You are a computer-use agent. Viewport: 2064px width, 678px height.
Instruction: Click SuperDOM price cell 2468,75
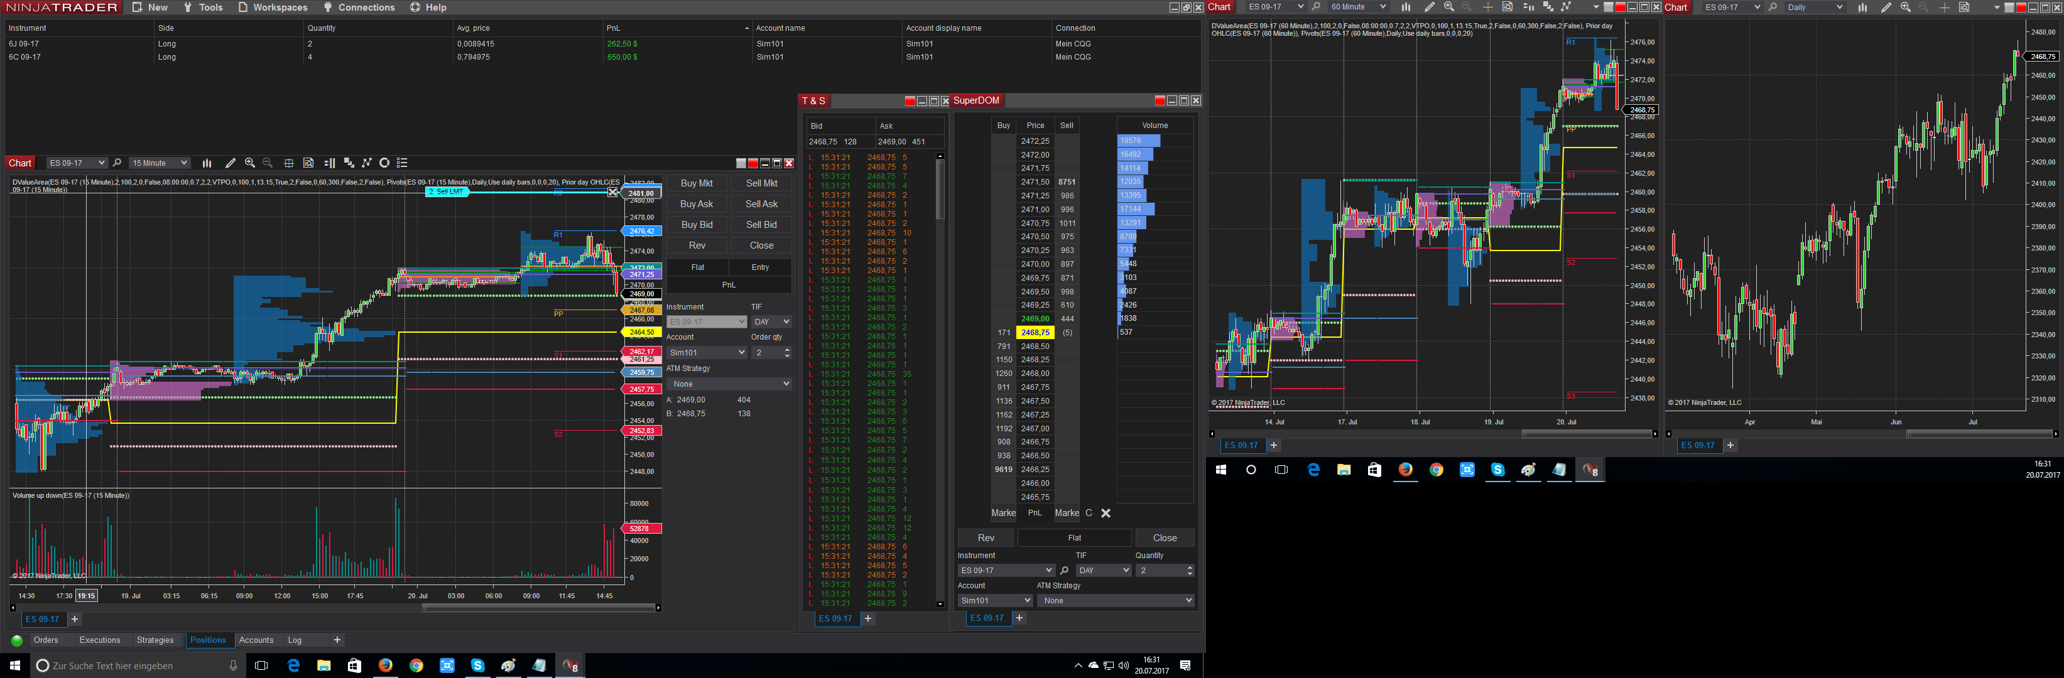tap(1035, 333)
